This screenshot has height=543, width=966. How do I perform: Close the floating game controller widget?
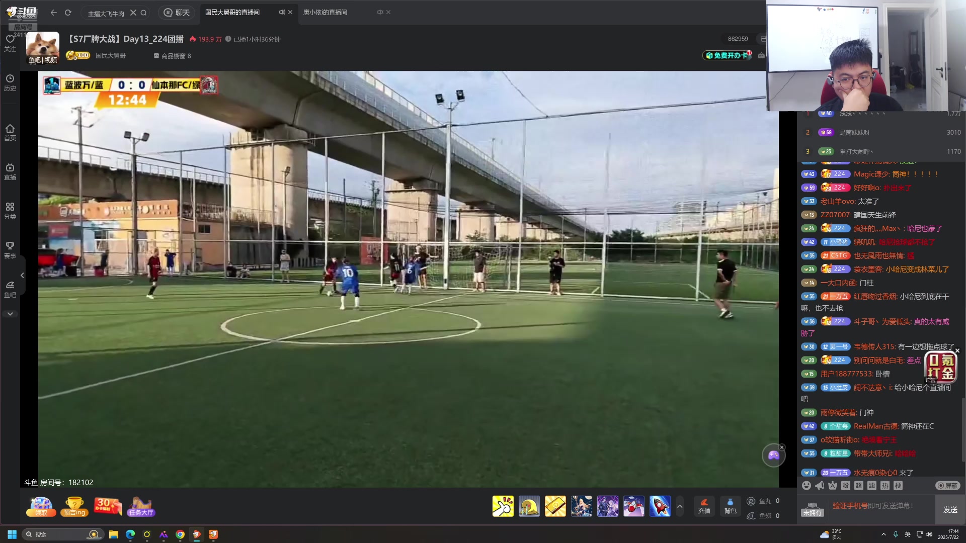tap(782, 447)
